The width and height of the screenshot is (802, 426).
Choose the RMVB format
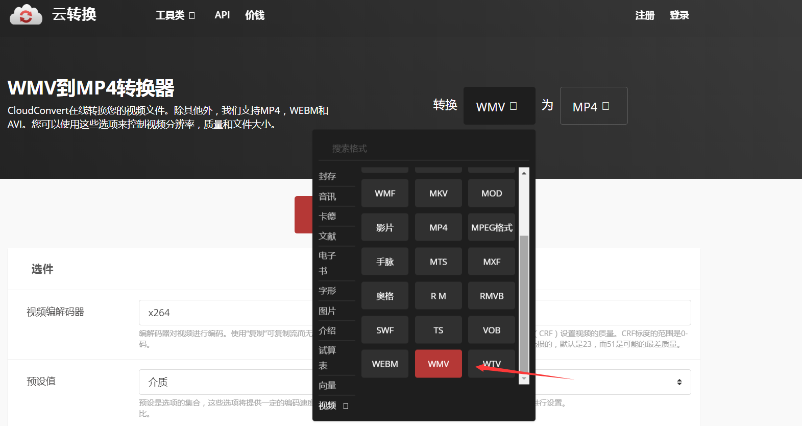click(x=492, y=296)
